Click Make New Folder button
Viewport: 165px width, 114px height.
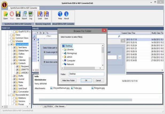click(x=69, y=80)
